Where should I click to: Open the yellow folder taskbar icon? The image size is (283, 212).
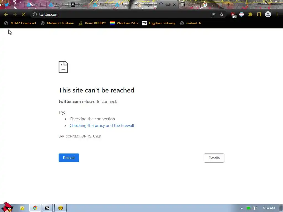22,208
